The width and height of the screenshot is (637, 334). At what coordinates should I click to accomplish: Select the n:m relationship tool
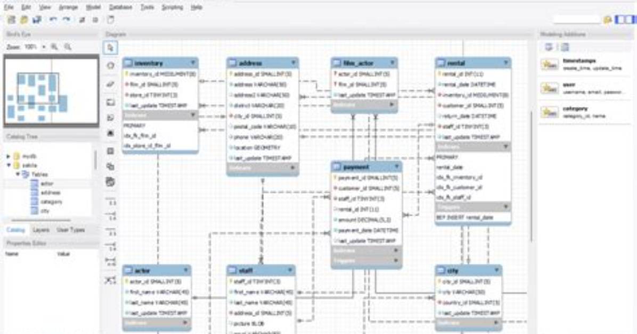110,262
